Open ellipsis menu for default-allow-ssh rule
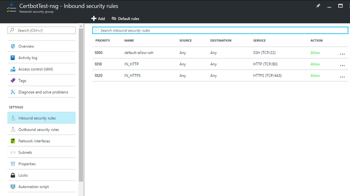Image resolution: width=350 pixels, height=196 pixels. point(342,54)
